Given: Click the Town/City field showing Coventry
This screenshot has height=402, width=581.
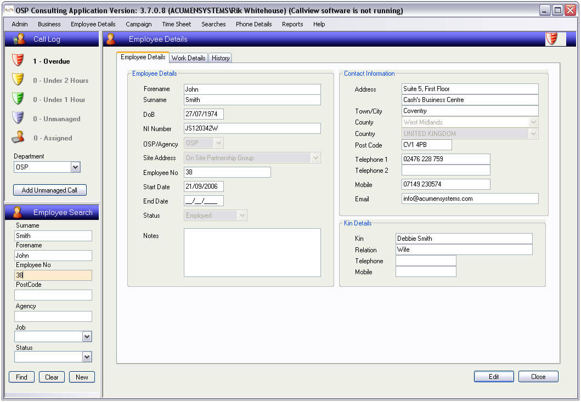Looking at the screenshot, I should tap(470, 111).
